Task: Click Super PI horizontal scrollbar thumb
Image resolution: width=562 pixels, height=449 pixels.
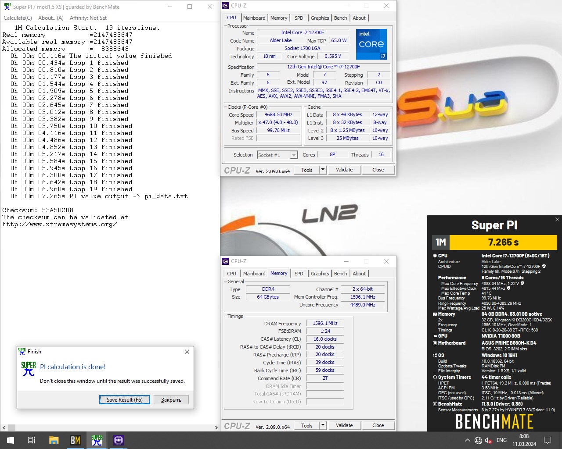Action: pos(11,428)
